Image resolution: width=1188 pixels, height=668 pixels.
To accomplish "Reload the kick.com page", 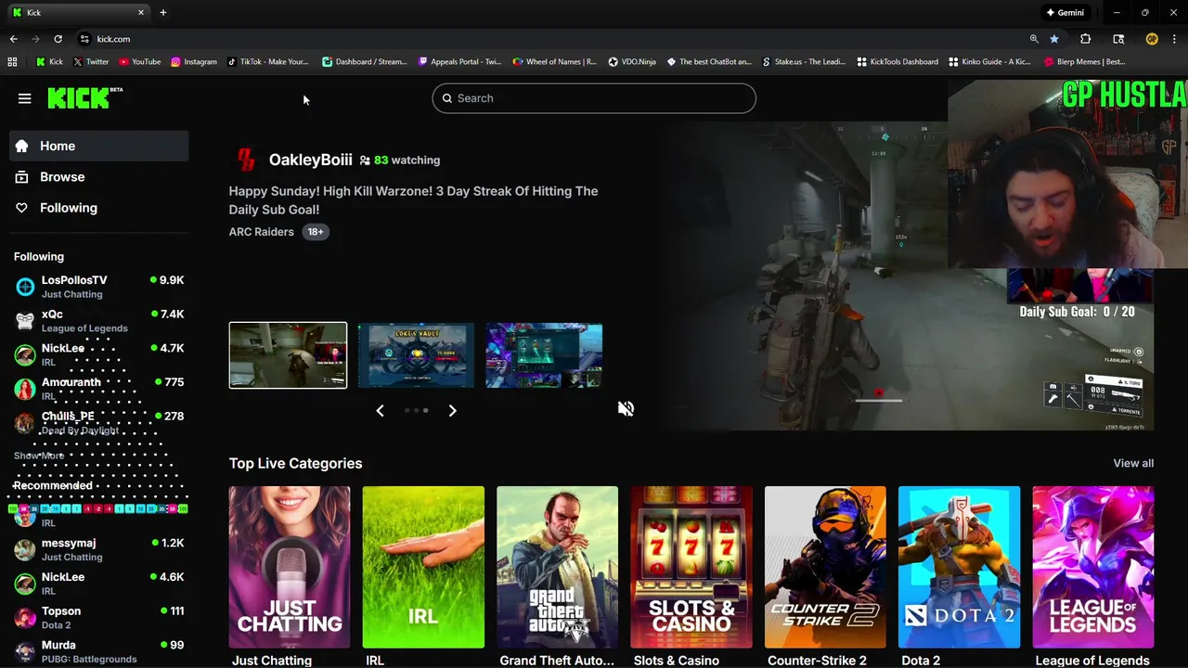I will tap(58, 39).
